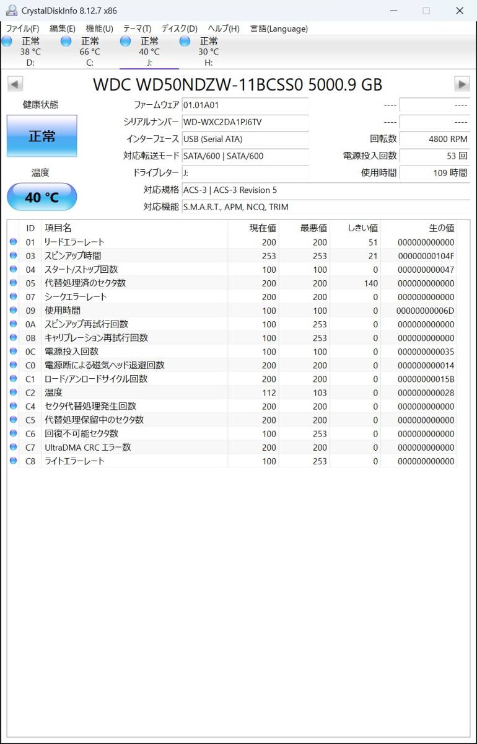The height and width of the screenshot is (744, 477).
Task: Select drive C: status orb at 66 °C
Action: point(66,41)
